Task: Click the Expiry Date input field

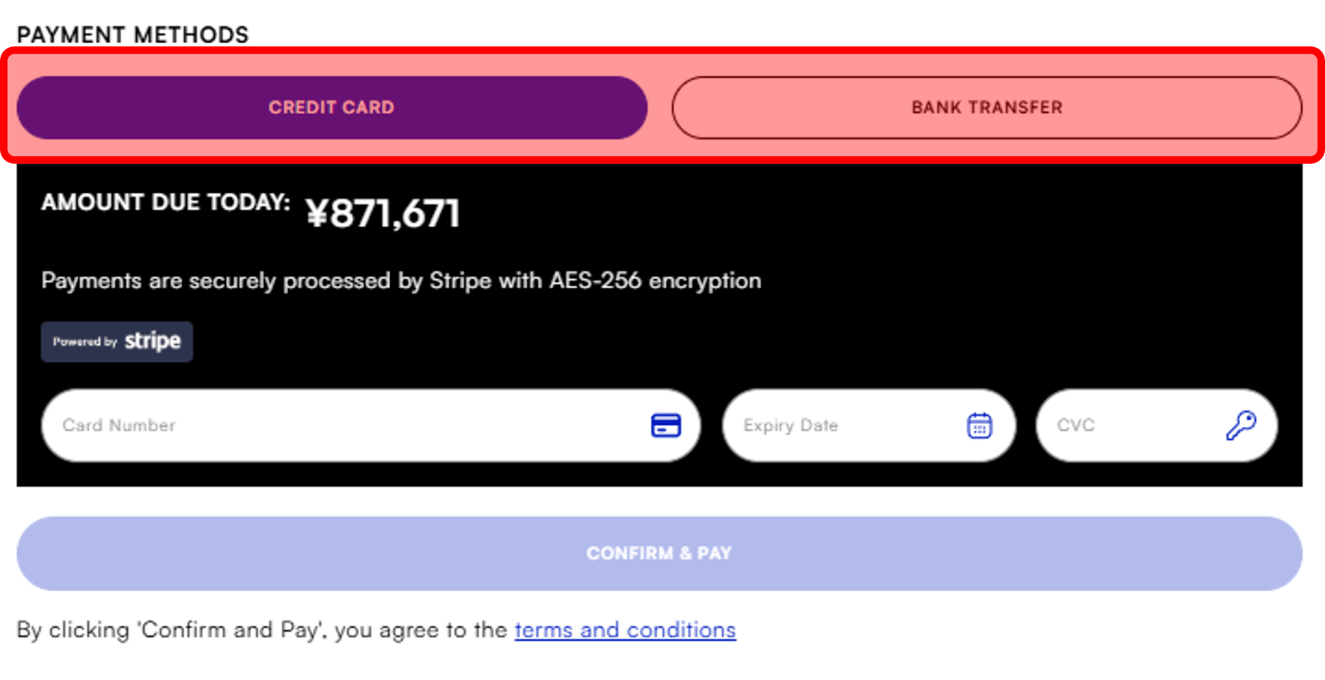Action: coord(828,425)
